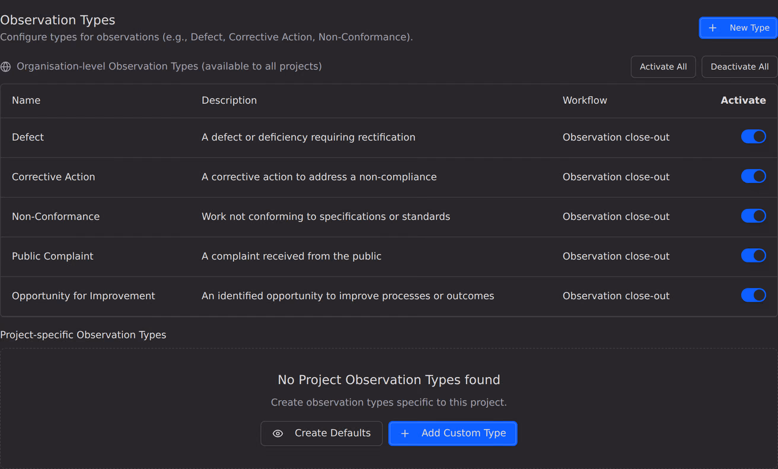The image size is (778, 469).
Task: Click the Deactivate All button
Action: [739, 67]
